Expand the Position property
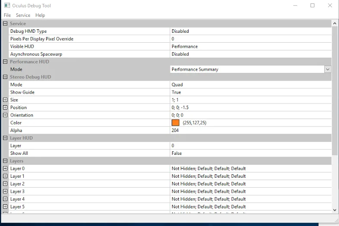 [5, 107]
